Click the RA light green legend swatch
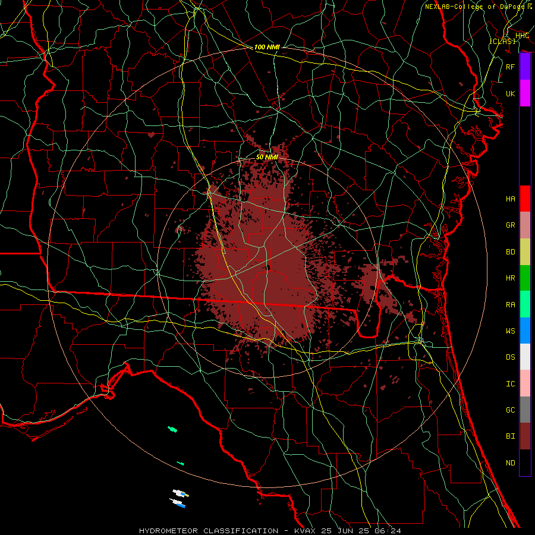The width and height of the screenshot is (535, 535). click(525, 304)
